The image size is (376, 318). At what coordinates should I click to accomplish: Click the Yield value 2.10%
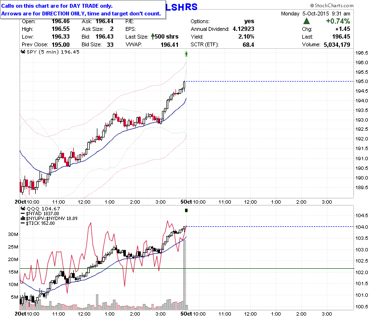(x=246, y=37)
